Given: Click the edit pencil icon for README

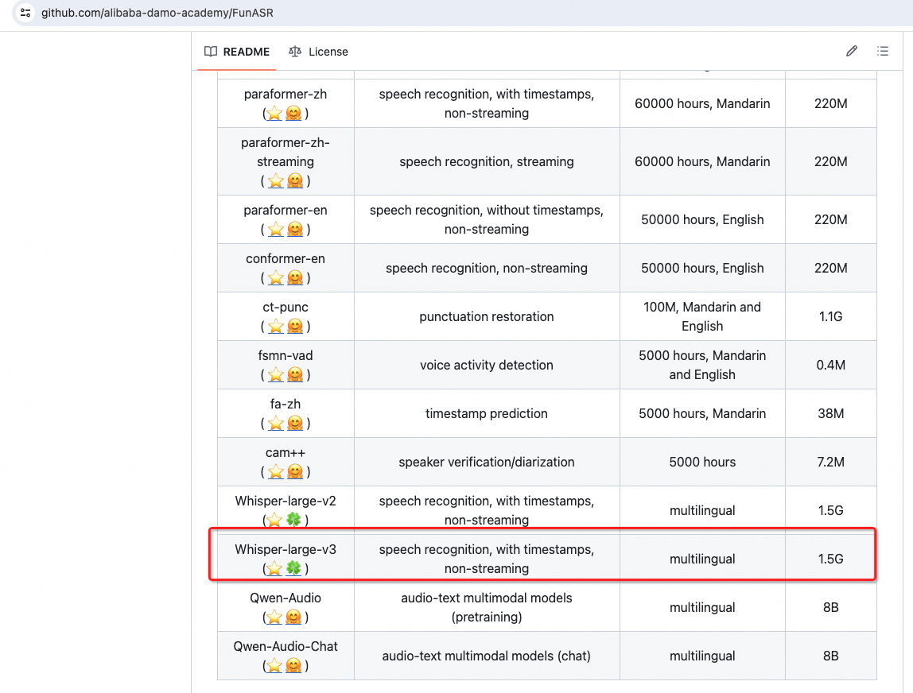Looking at the screenshot, I should click(851, 51).
